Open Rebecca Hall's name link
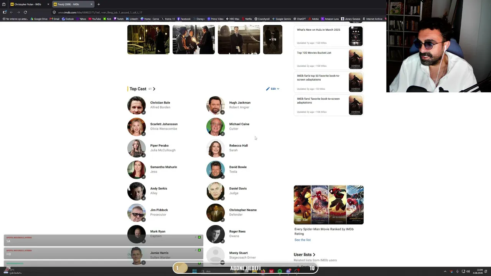Image resolution: width=491 pixels, height=276 pixels. coord(239,146)
